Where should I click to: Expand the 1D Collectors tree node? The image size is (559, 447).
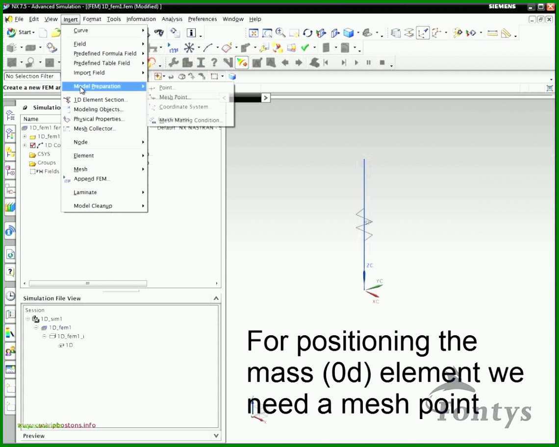[25, 145]
